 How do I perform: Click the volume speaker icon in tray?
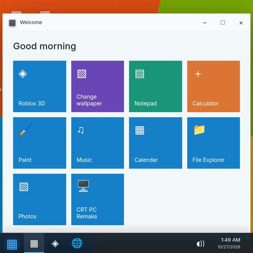pyautogui.click(x=201, y=243)
